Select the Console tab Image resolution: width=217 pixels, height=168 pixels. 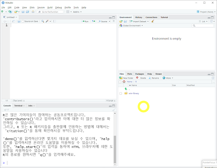[7, 106]
